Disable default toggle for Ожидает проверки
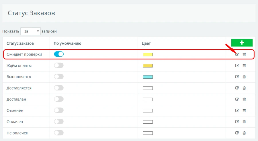 click(59, 54)
